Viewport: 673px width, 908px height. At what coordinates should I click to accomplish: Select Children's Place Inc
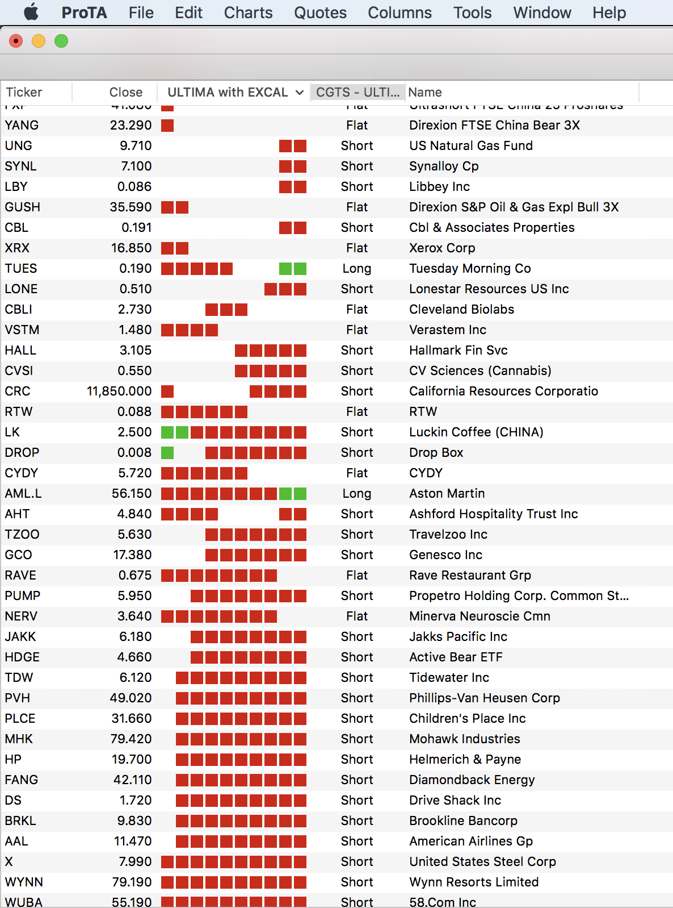click(468, 718)
